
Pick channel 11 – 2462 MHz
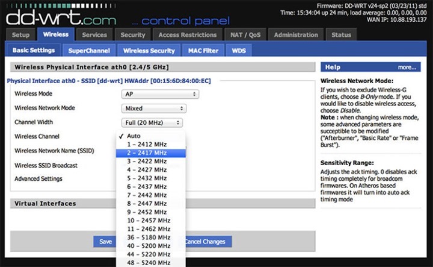tap(148, 229)
